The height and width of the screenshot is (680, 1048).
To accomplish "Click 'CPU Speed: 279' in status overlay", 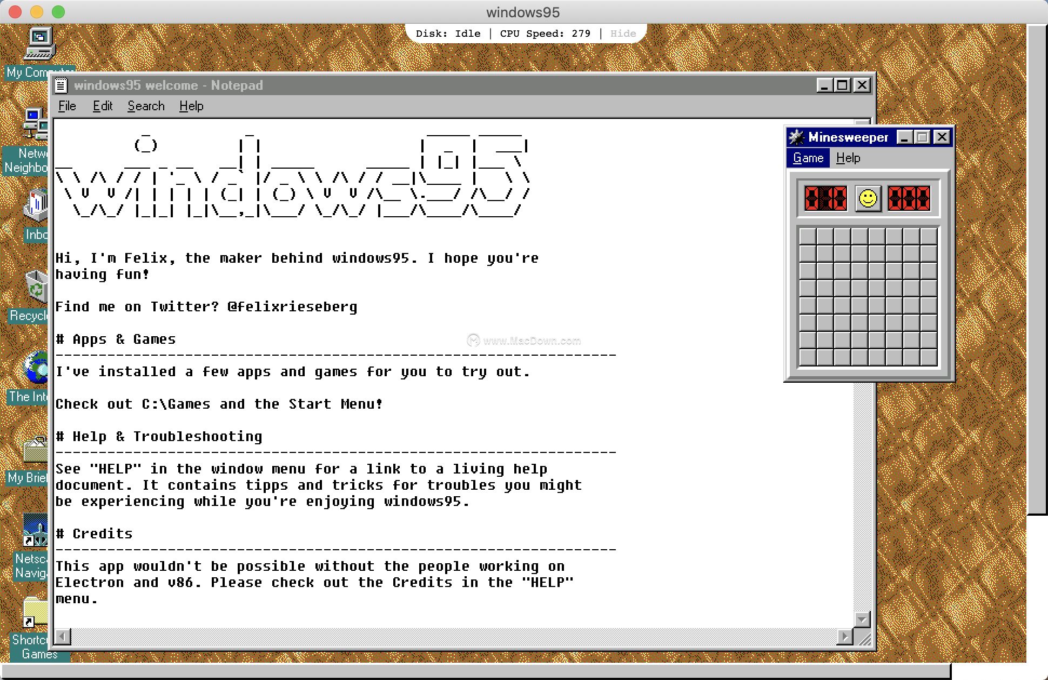I will click(545, 34).
